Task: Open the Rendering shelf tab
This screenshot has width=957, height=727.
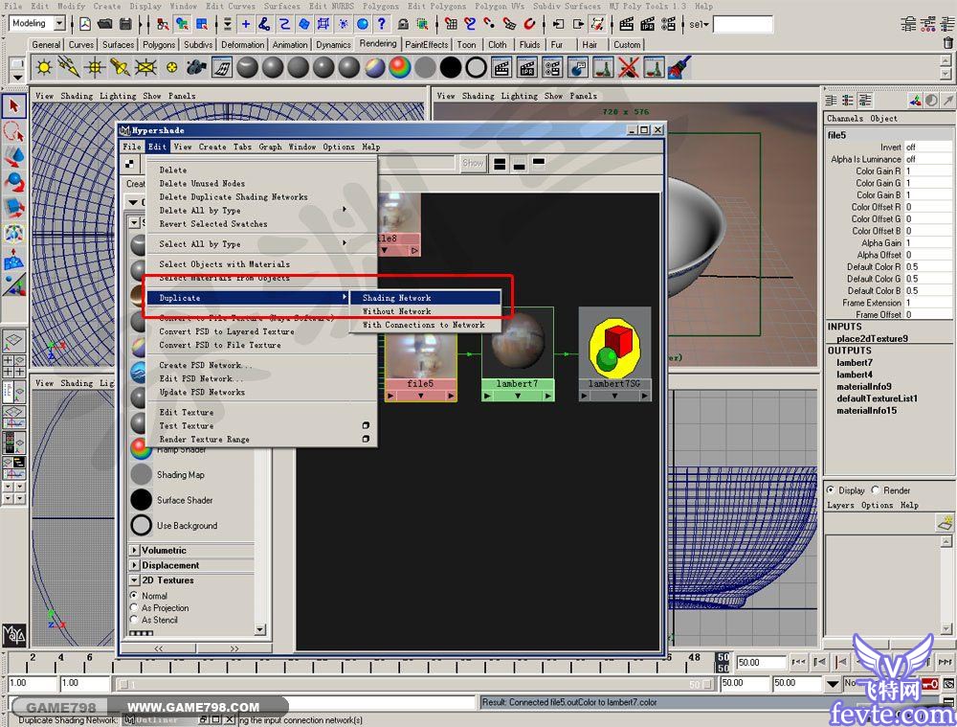Action: pyautogui.click(x=378, y=43)
